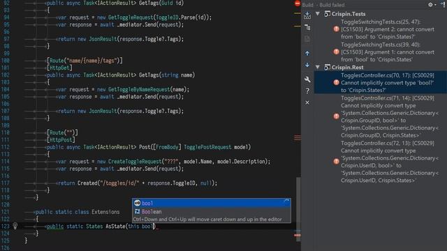
Task: Select the 'Boolean' completion suggestion
Action: (211, 211)
